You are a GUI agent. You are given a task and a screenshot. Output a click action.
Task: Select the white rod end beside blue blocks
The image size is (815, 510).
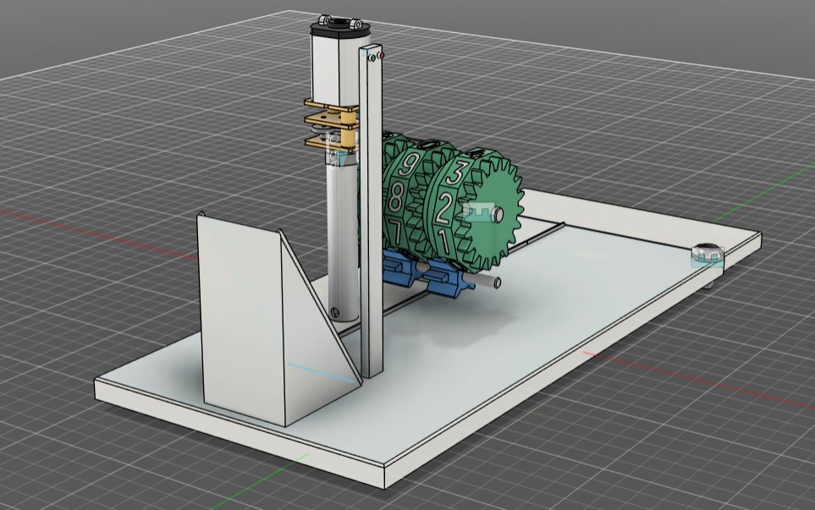point(497,283)
